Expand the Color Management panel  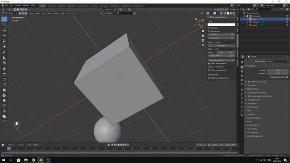(255, 136)
